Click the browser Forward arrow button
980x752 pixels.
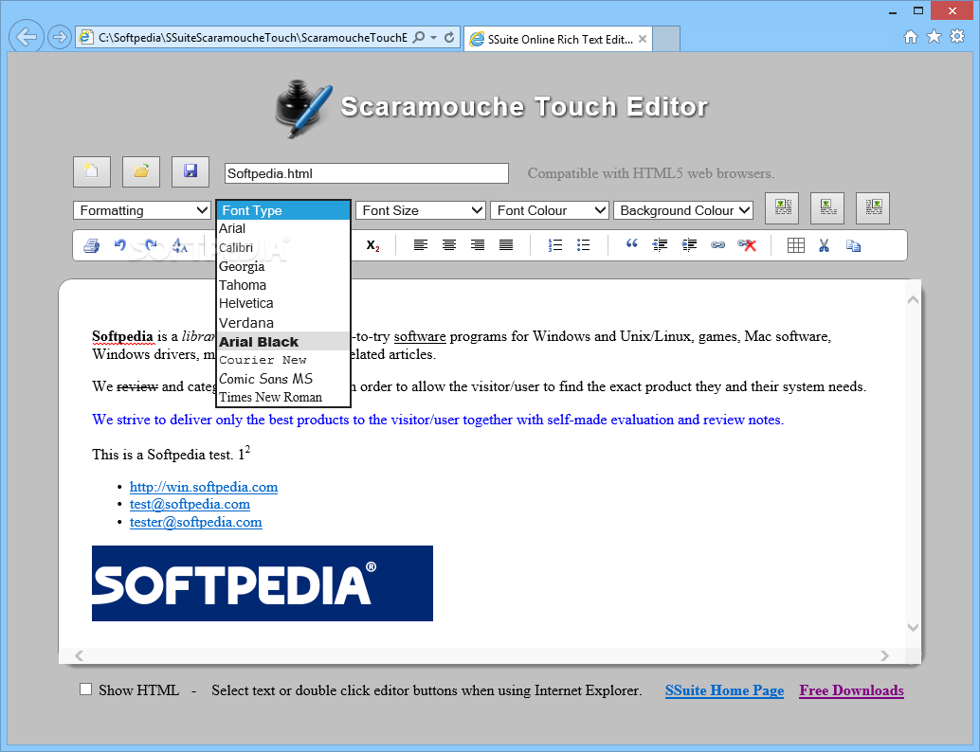[59, 38]
